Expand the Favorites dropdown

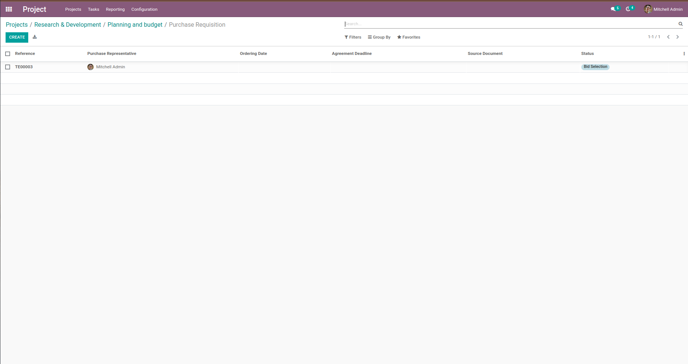[408, 37]
